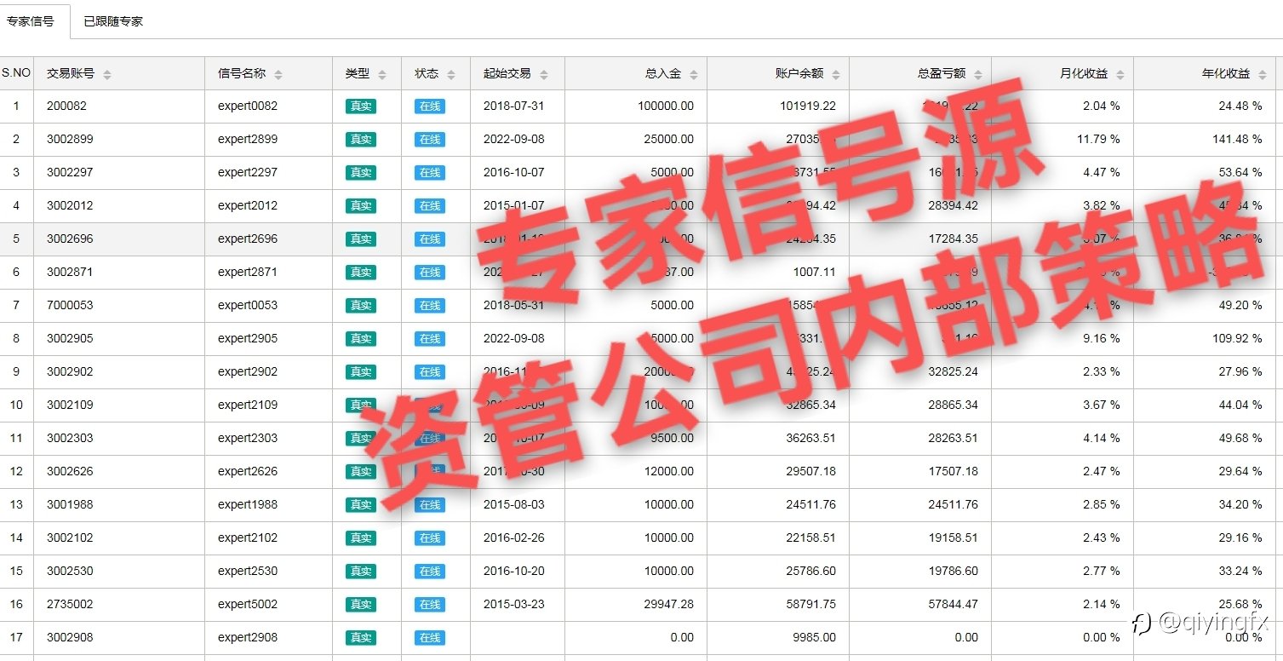Sort by 总盈亏额 column arrows
1283x661 pixels.
click(978, 75)
